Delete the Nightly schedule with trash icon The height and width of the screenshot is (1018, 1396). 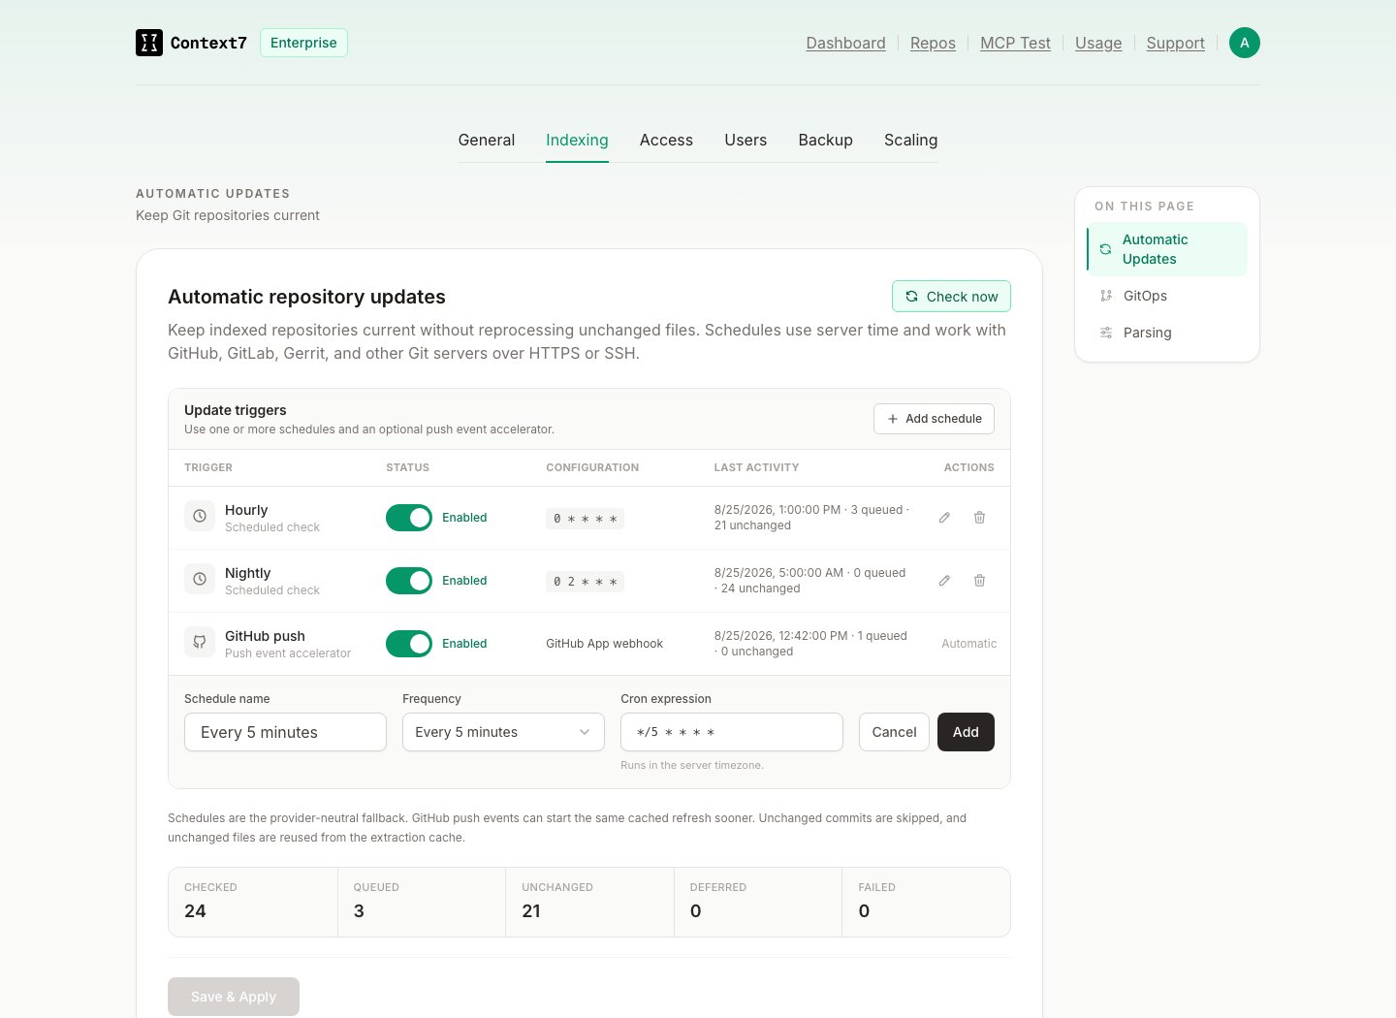[979, 581]
